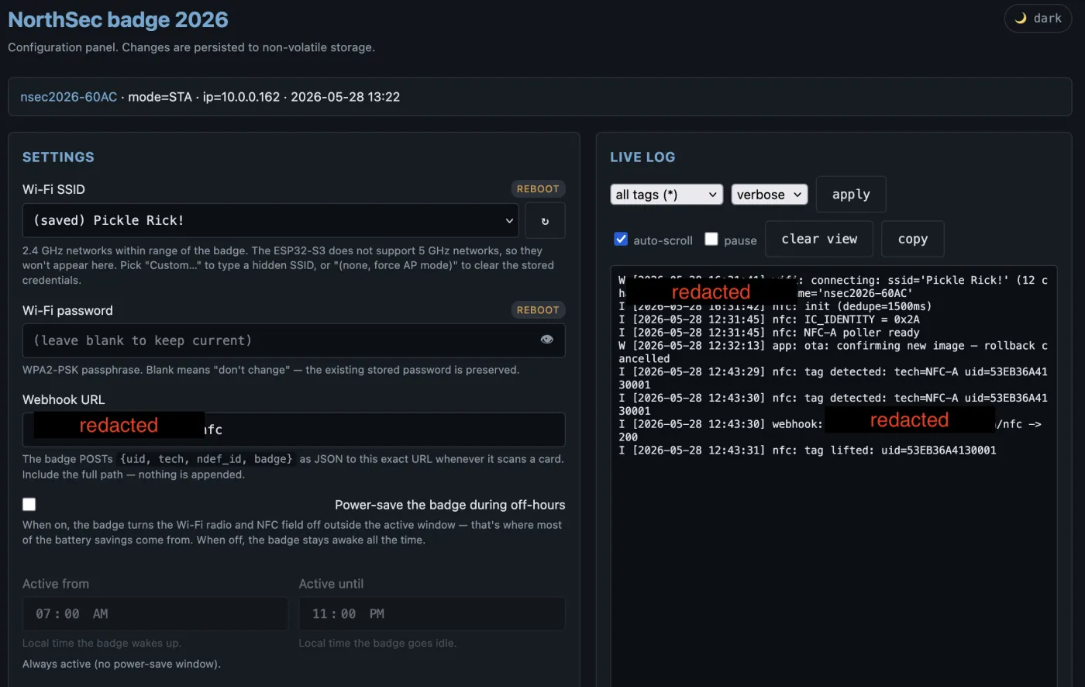Click the Webhook URL input field
This screenshot has height=687, width=1085.
pyautogui.click(x=294, y=430)
